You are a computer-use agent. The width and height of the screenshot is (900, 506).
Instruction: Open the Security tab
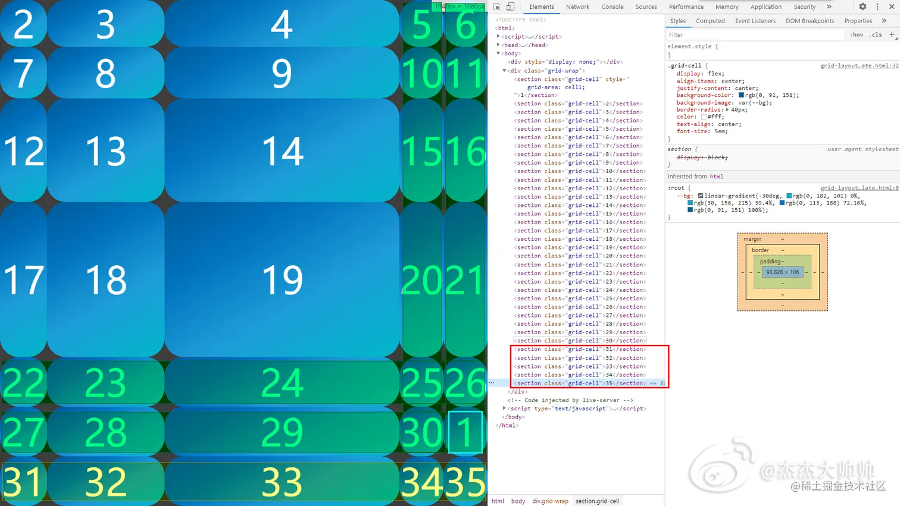(x=805, y=7)
